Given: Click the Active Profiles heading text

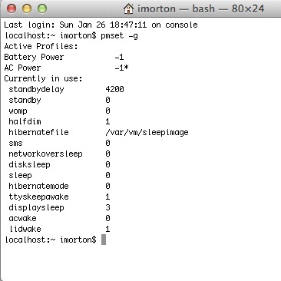Looking at the screenshot, I should pyautogui.click(x=41, y=46).
